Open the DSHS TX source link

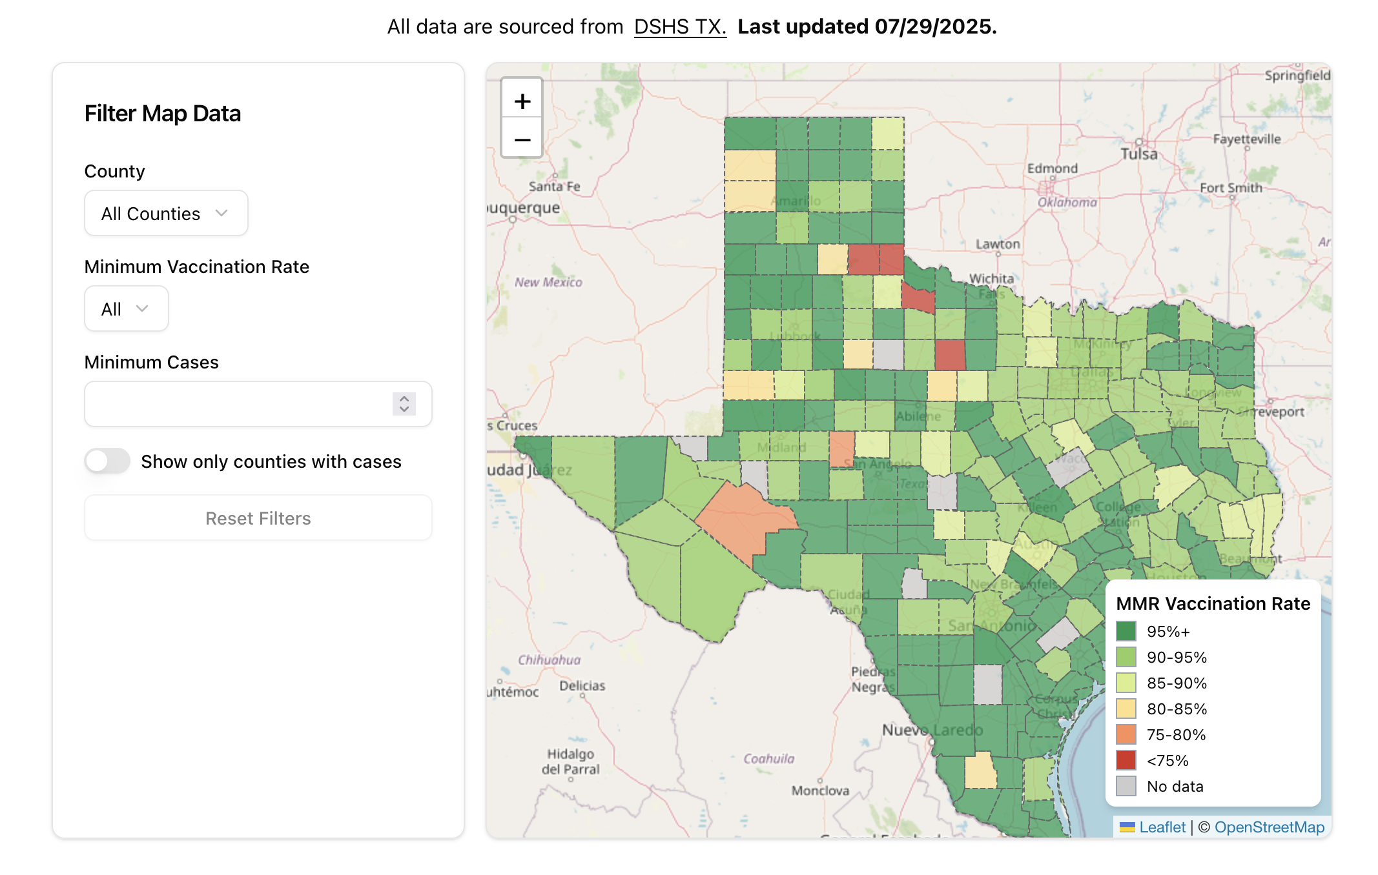tap(680, 26)
